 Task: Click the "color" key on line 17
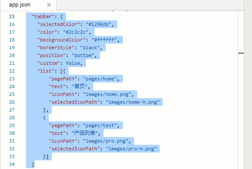pyautogui.click(x=47, y=32)
